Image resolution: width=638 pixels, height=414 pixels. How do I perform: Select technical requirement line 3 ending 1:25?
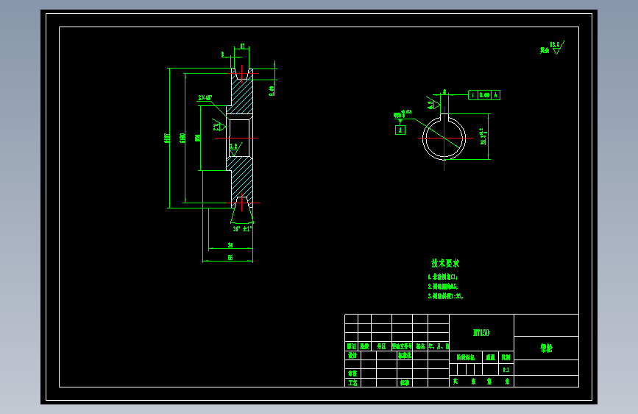click(x=445, y=296)
